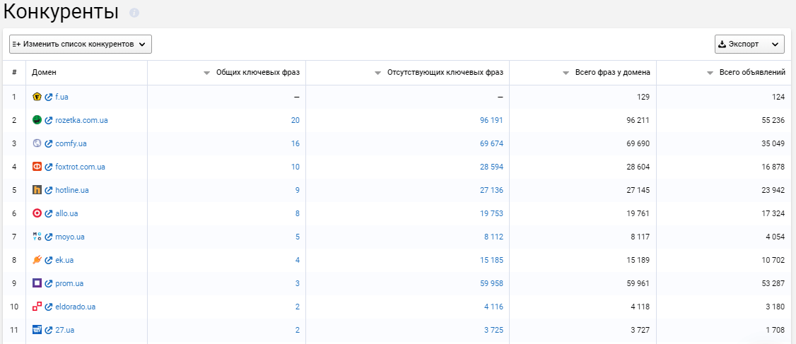
Task: Open external link icon for 27.ua
Action: click(49, 330)
